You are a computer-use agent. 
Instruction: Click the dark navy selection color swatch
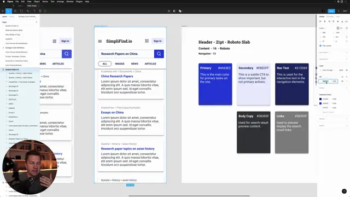320,99
